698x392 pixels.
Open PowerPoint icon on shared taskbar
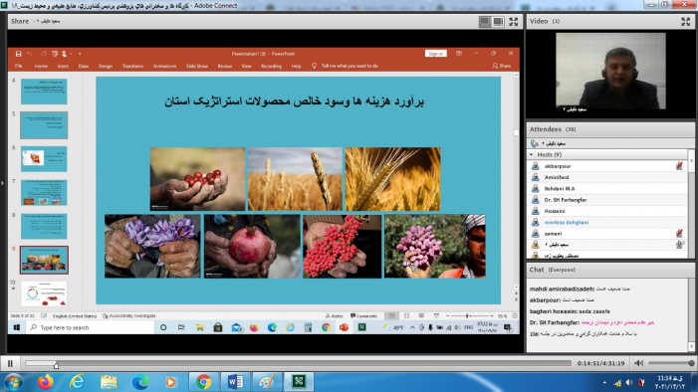point(344,327)
